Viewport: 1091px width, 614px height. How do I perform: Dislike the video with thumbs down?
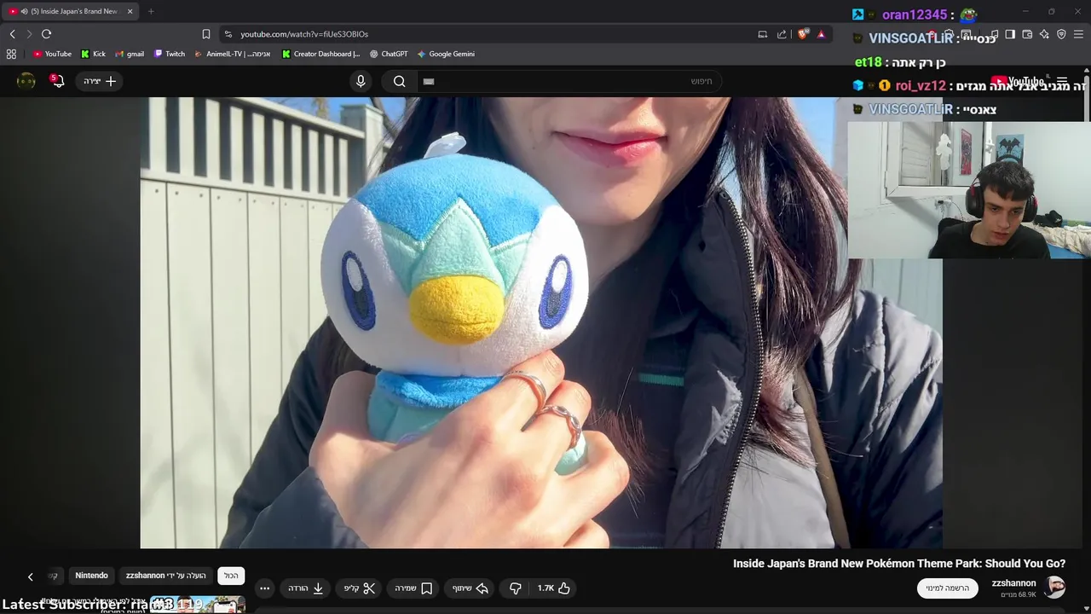tap(516, 588)
